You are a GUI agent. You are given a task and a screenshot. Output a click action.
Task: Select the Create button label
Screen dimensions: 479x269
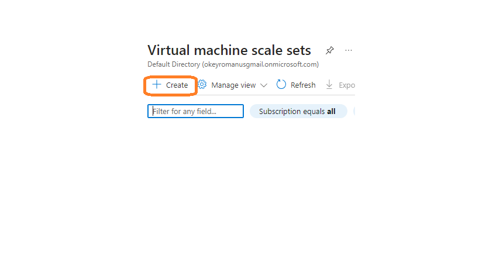[177, 85]
